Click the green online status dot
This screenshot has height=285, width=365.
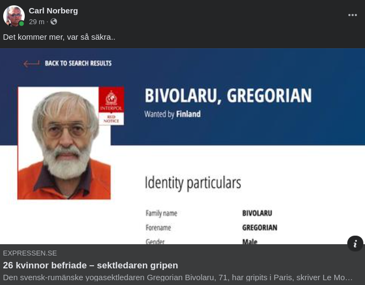(x=21, y=24)
